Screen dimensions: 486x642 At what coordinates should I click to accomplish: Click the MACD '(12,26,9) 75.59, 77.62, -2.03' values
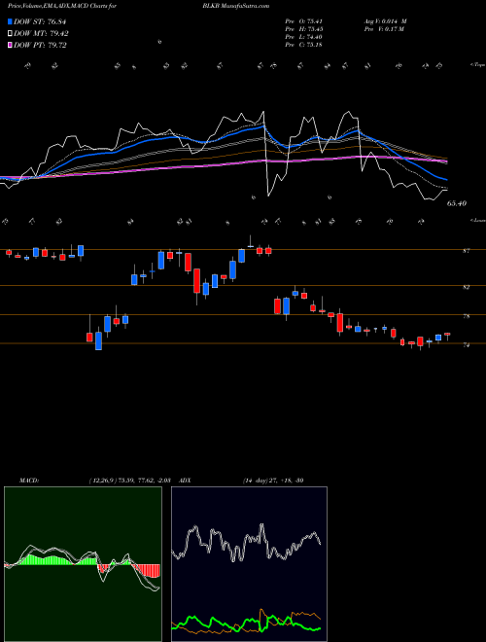pos(132,480)
